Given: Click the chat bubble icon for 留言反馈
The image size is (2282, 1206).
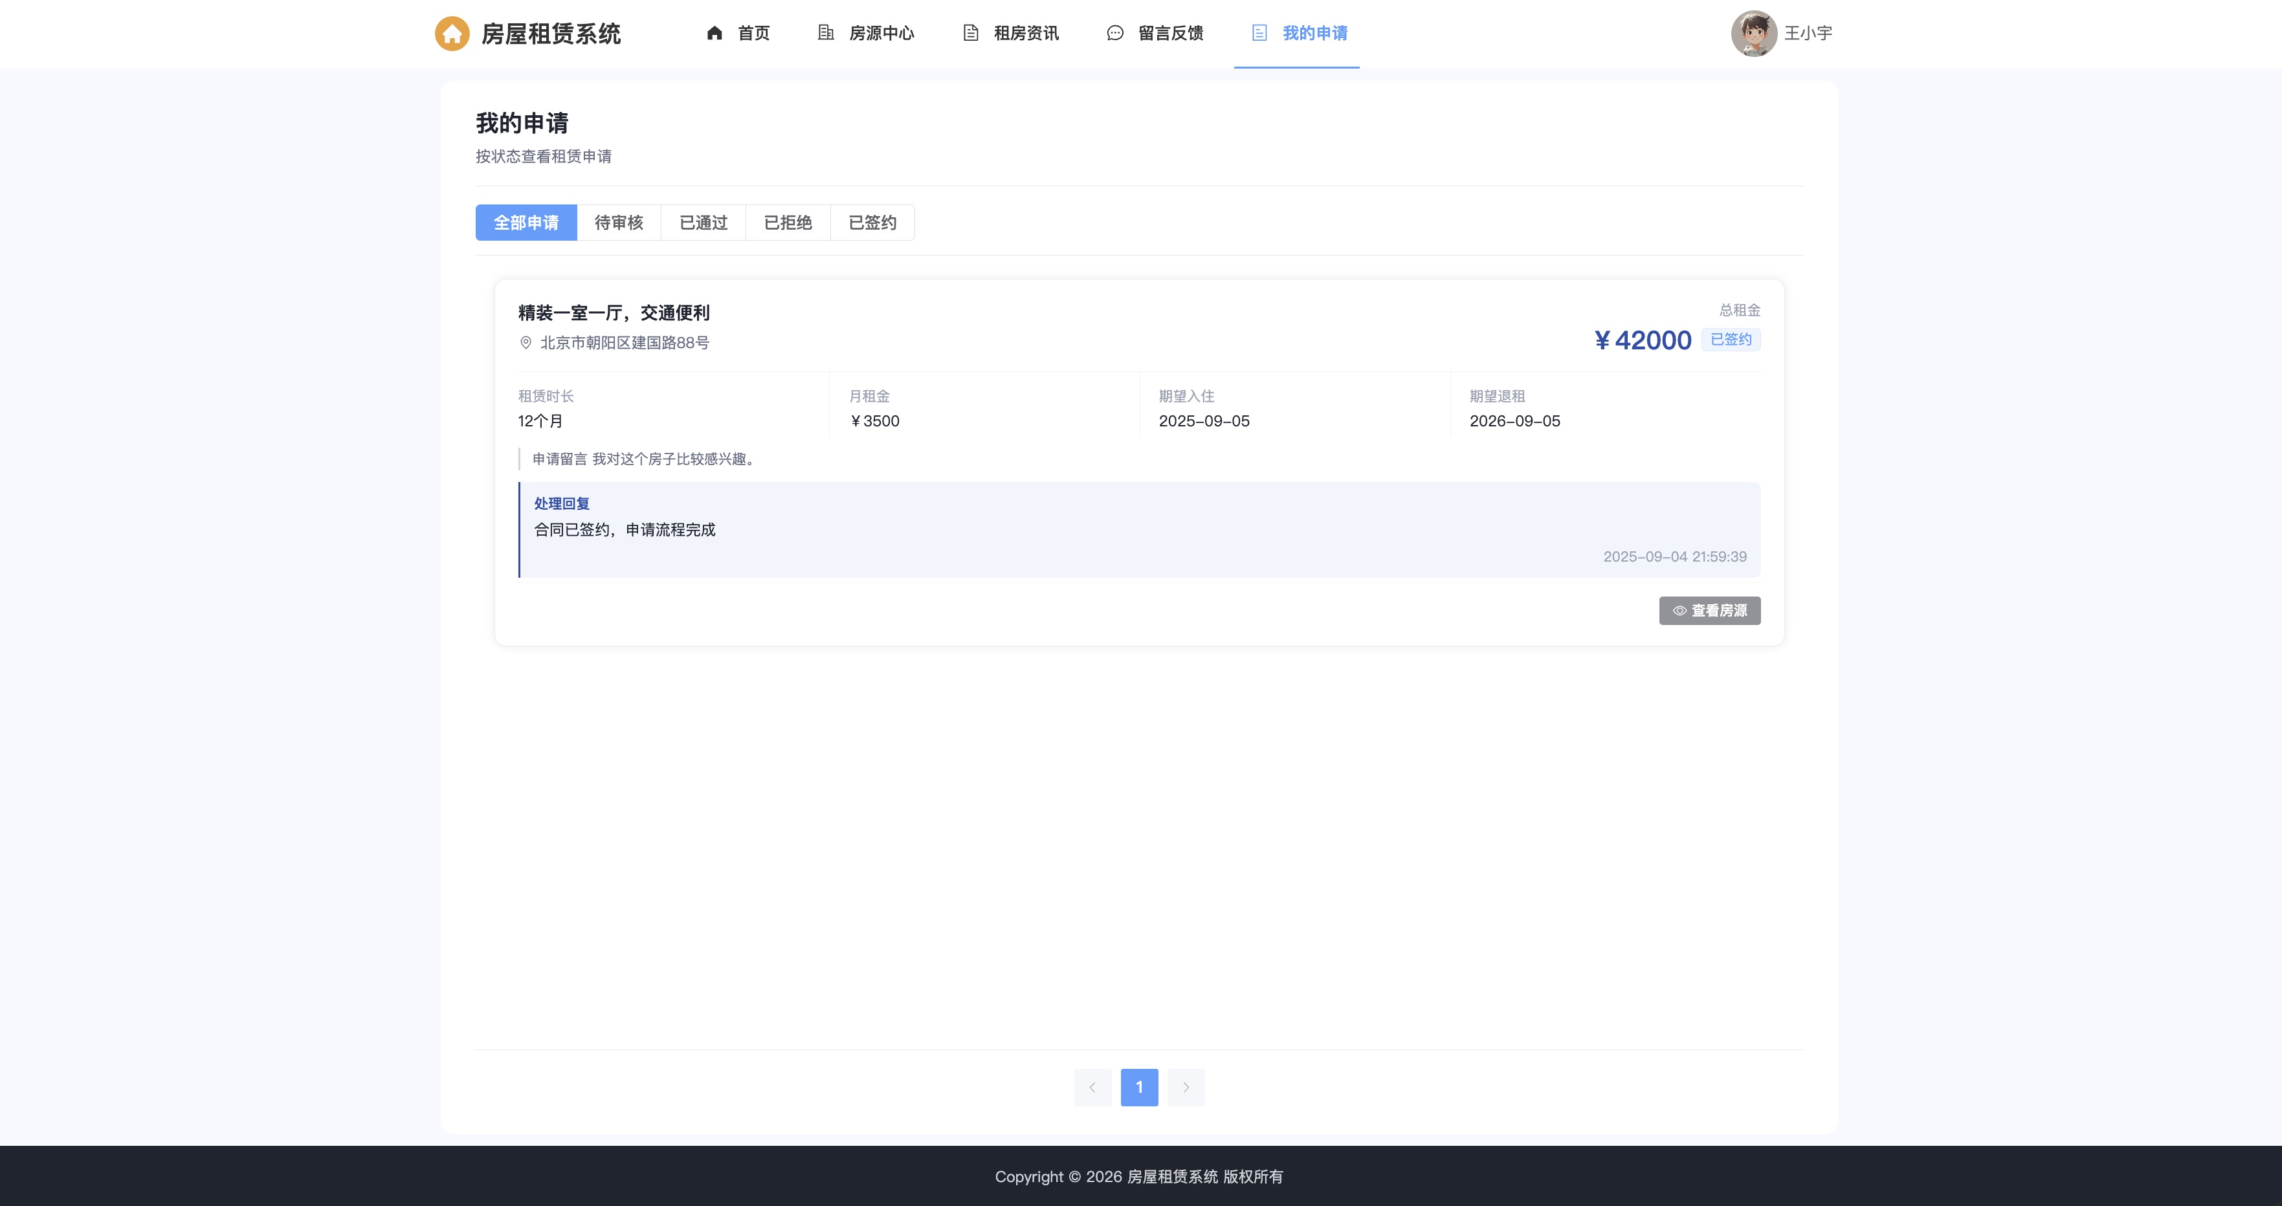Looking at the screenshot, I should [1115, 33].
